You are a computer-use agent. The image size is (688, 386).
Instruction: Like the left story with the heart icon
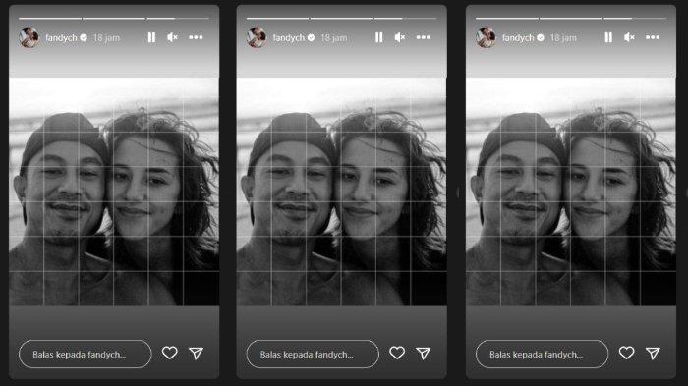(x=170, y=353)
